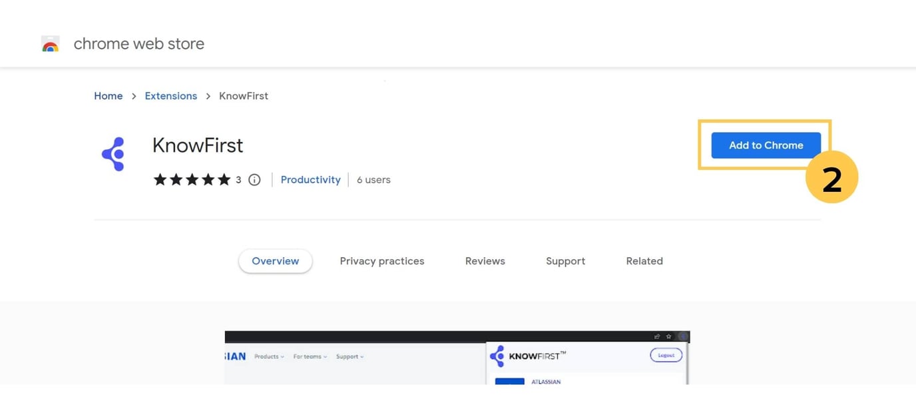Click the KnowFirst extension logo
The image size is (916, 407).
coord(113,153)
